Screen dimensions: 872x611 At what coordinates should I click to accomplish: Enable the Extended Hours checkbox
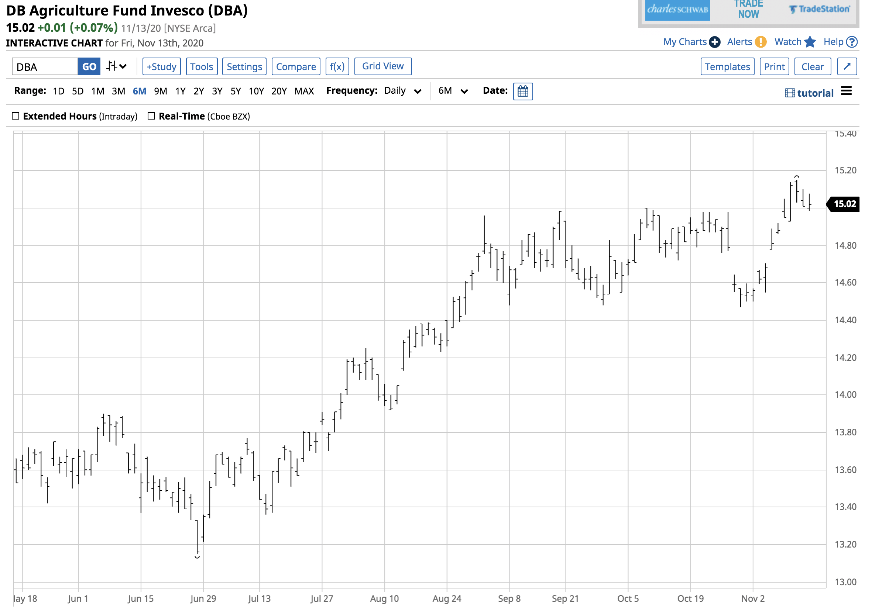pos(16,116)
